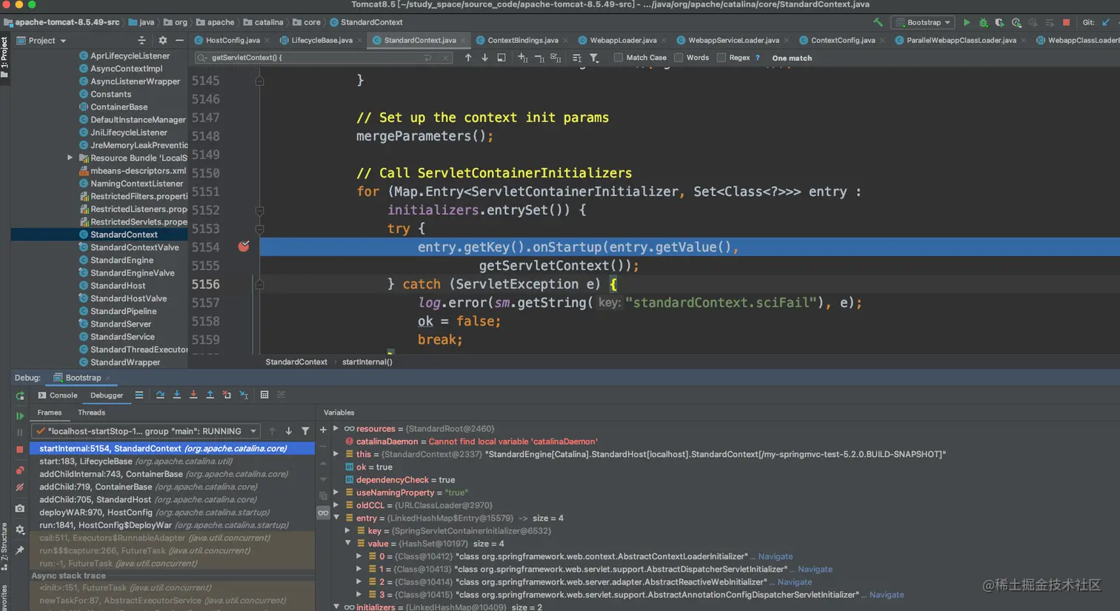This screenshot has height=611, width=1120.
Task: Click the Build project hammer icon
Action: (878, 22)
